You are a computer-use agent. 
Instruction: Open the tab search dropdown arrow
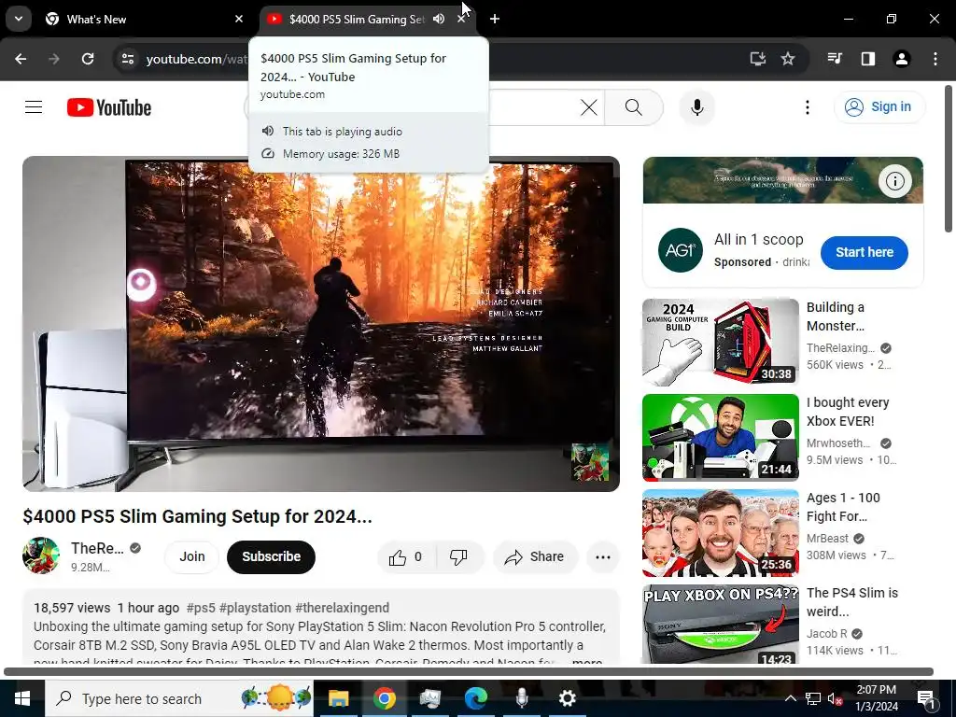tap(19, 19)
